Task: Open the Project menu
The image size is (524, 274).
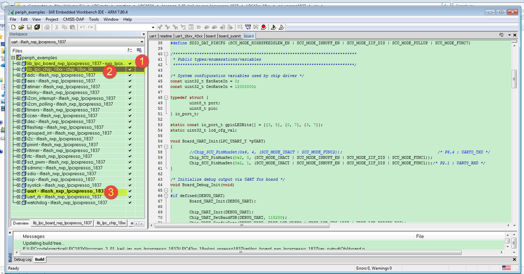Action: (52, 19)
